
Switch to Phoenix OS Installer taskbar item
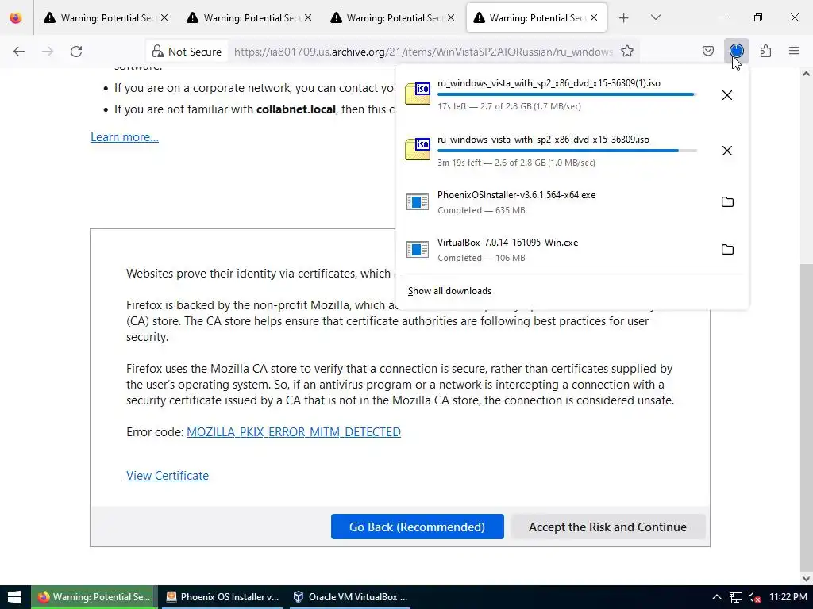click(222, 597)
